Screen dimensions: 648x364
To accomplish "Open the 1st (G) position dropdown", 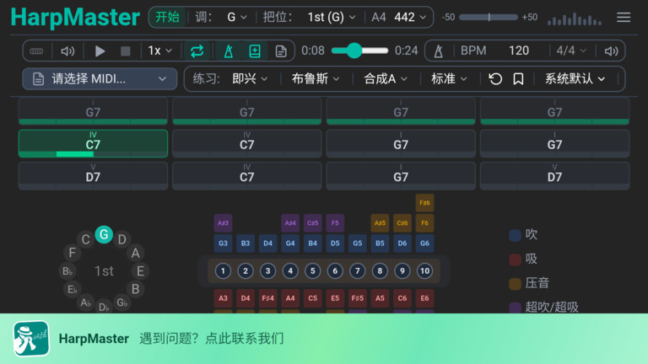I will coord(332,18).
